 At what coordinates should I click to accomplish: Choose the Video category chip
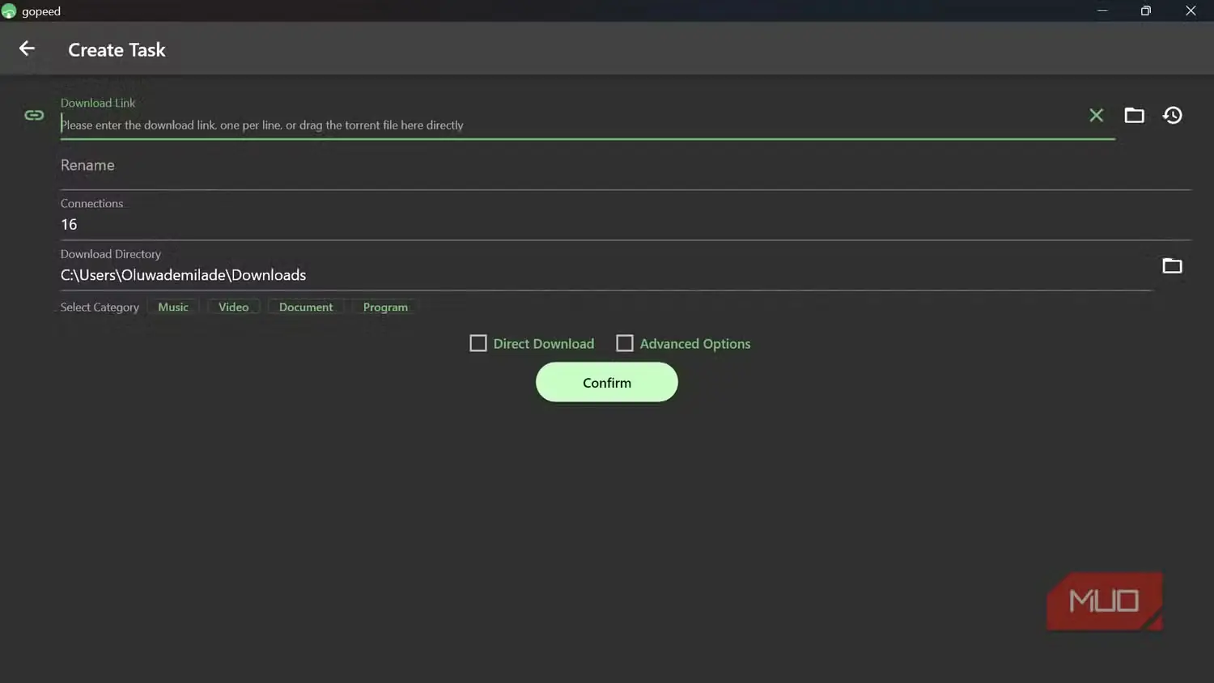pyautogui.click(x=233, y=307)
